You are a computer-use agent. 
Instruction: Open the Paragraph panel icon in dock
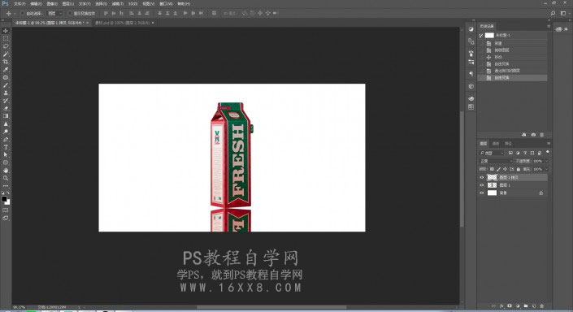point(471,74)
